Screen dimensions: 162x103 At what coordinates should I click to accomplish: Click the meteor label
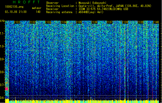pos(37,8)
